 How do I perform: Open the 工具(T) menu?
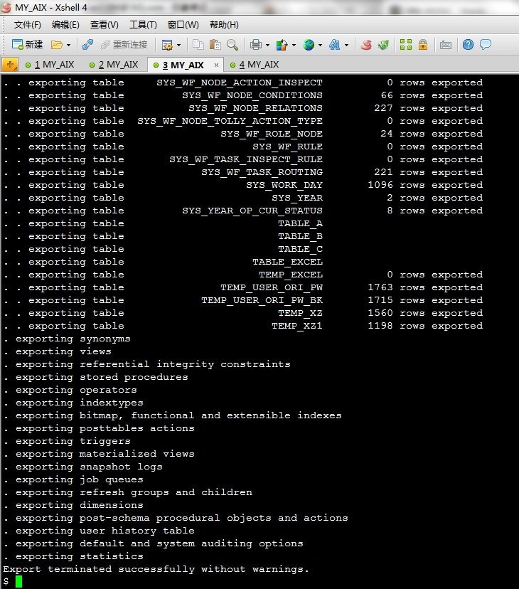tap(143, 25)
